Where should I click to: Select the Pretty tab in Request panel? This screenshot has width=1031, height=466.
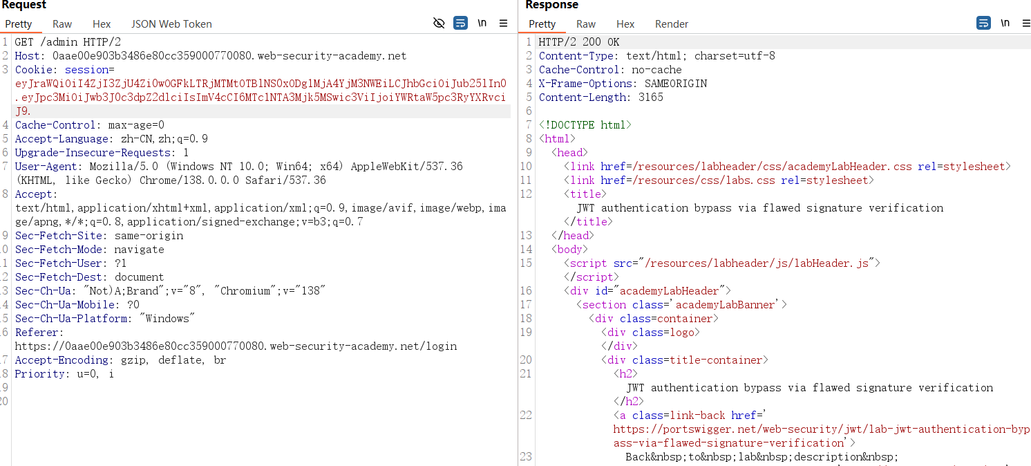click(19, 24)
